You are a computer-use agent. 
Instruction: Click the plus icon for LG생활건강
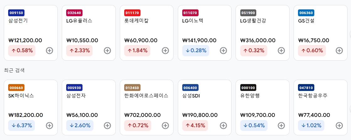point(281,51)
